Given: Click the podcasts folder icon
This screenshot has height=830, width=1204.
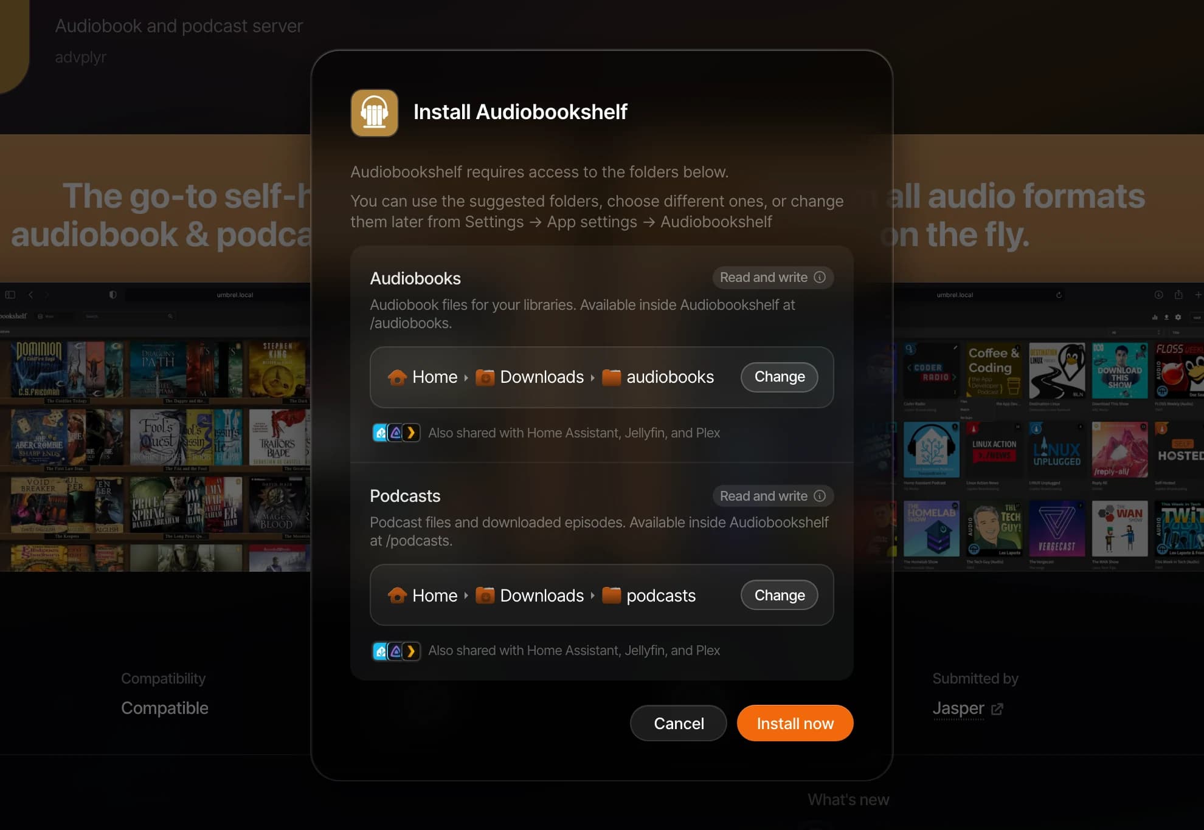Looking at the screenshot, I should pos(611,595).
